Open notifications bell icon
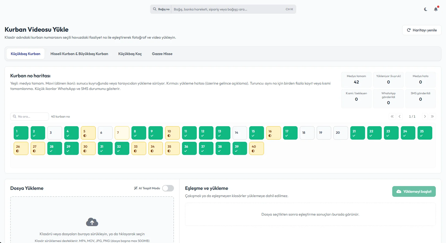Viewport: 446px width, 243px height. click(x=436, y=9)
